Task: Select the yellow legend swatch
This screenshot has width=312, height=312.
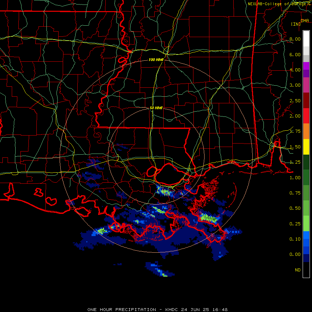Action: pos(306,147)
